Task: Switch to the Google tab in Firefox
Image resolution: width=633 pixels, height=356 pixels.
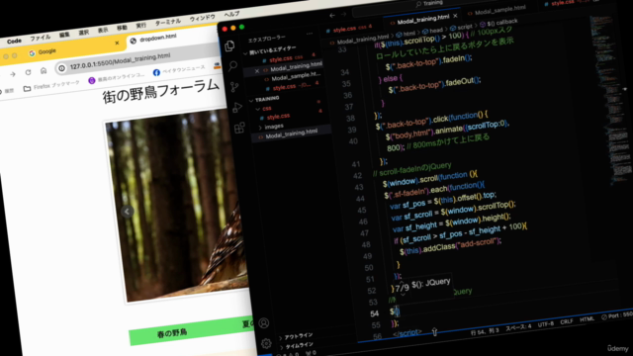Action: click(43, 51)
